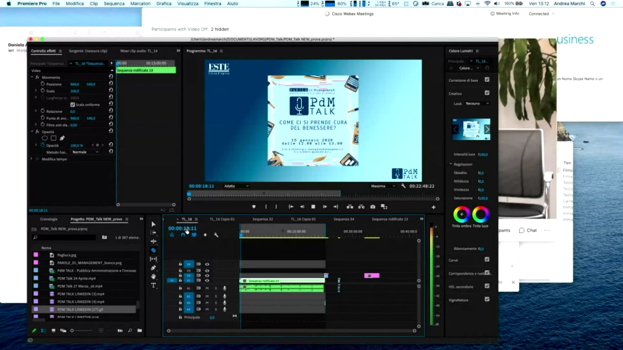The image size is (623, 350).
Task: Select the Type tool
Action: tap(153, 285)
